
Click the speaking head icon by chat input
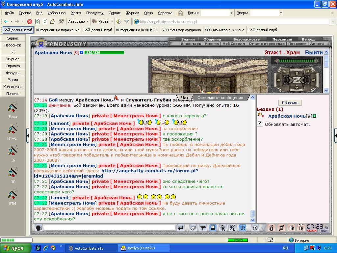(39, 228)
